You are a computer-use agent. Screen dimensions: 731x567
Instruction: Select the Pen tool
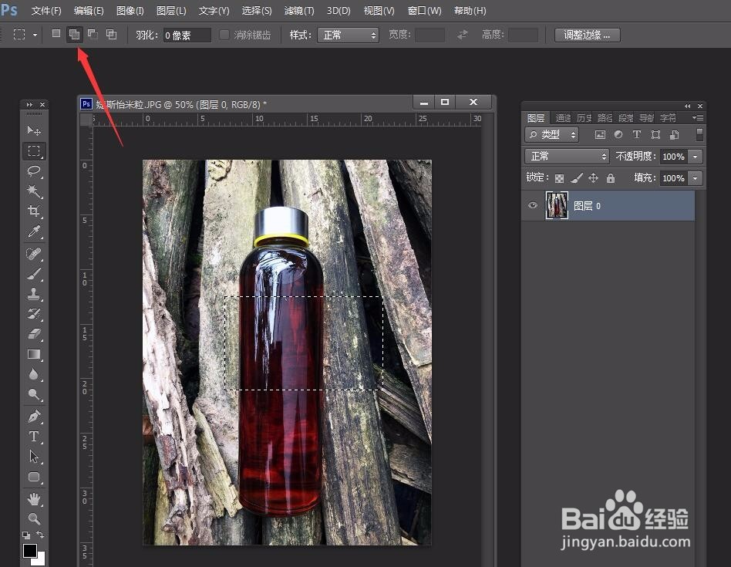click(x=34, y=417)
